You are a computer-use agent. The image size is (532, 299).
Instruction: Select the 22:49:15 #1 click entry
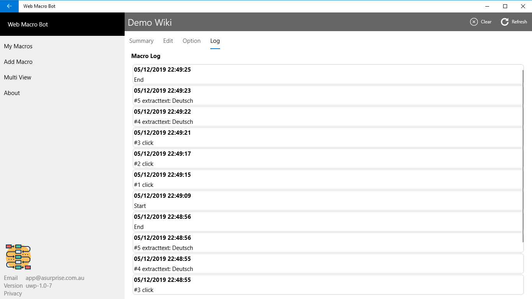327,180
